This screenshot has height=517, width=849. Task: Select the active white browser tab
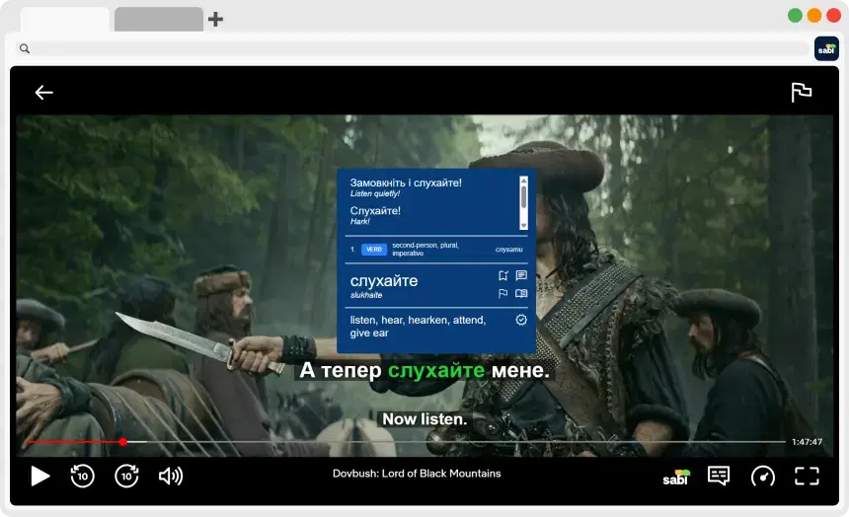[x=65, y=19]
